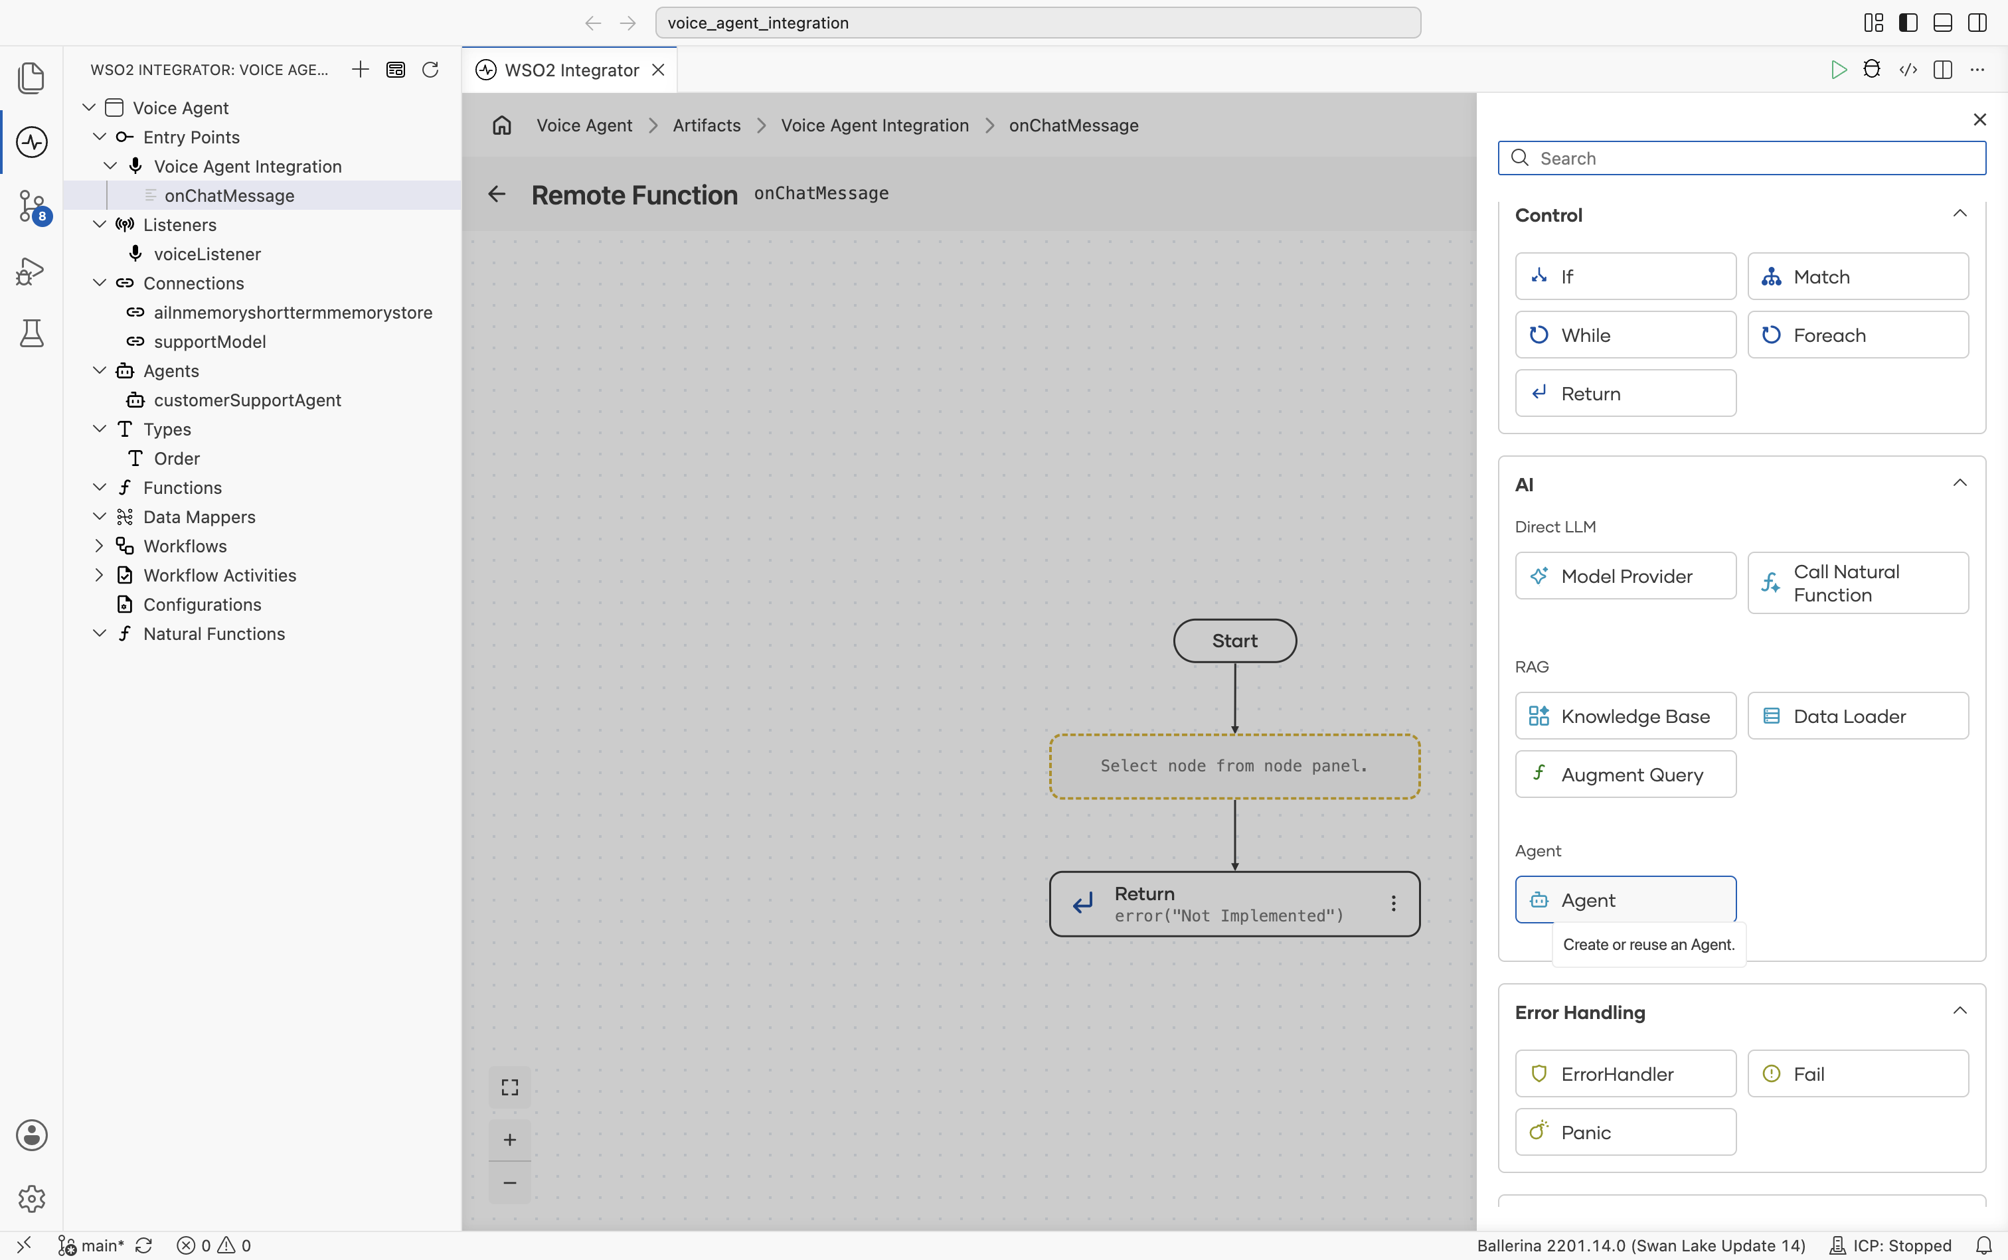Expand the Workflow Activities tree item
2008x1260 pixels.
coord(99,575)
